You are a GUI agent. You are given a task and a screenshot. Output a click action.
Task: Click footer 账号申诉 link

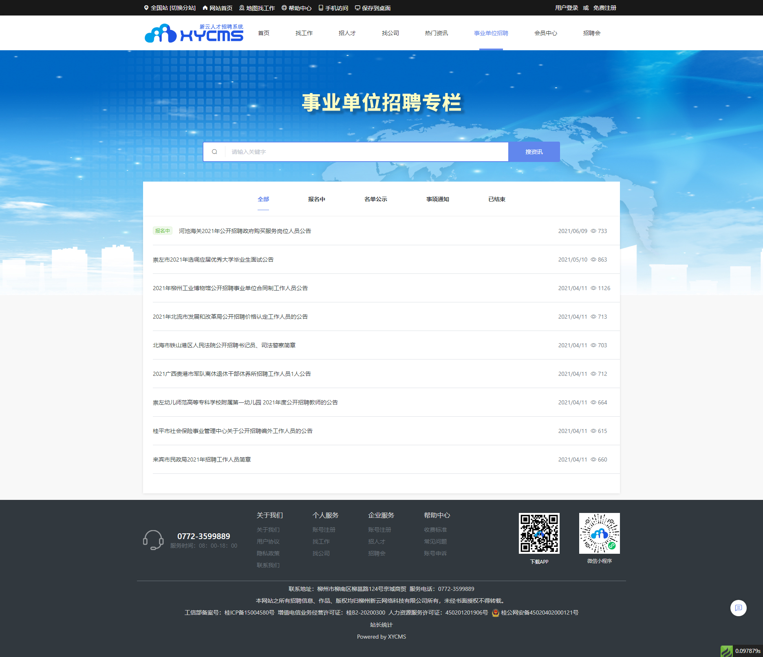(x=435, y=553)
